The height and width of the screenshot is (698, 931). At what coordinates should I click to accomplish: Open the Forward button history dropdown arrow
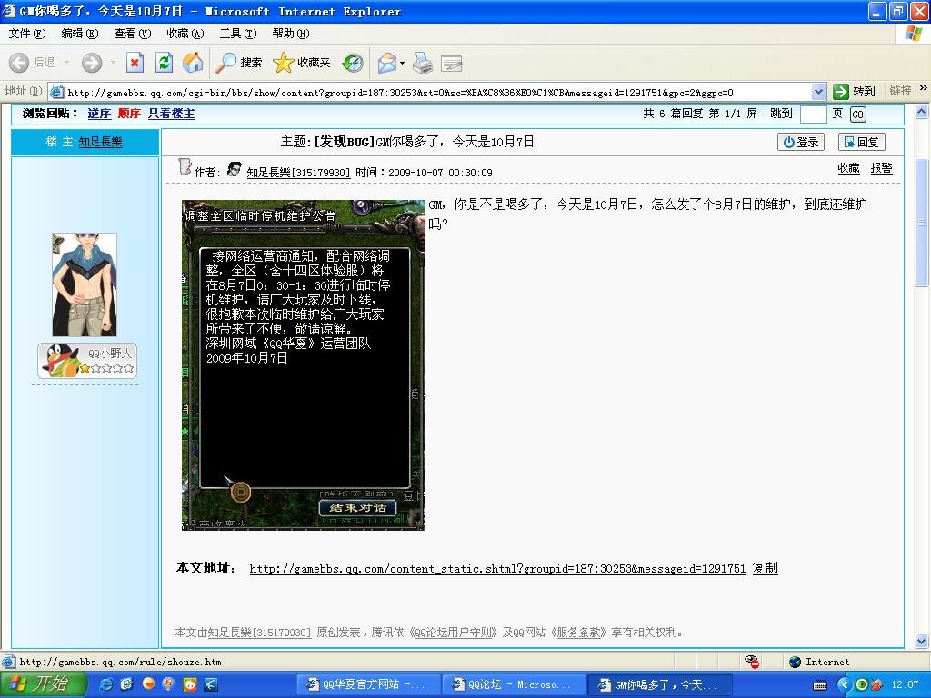tap(113, 63)
